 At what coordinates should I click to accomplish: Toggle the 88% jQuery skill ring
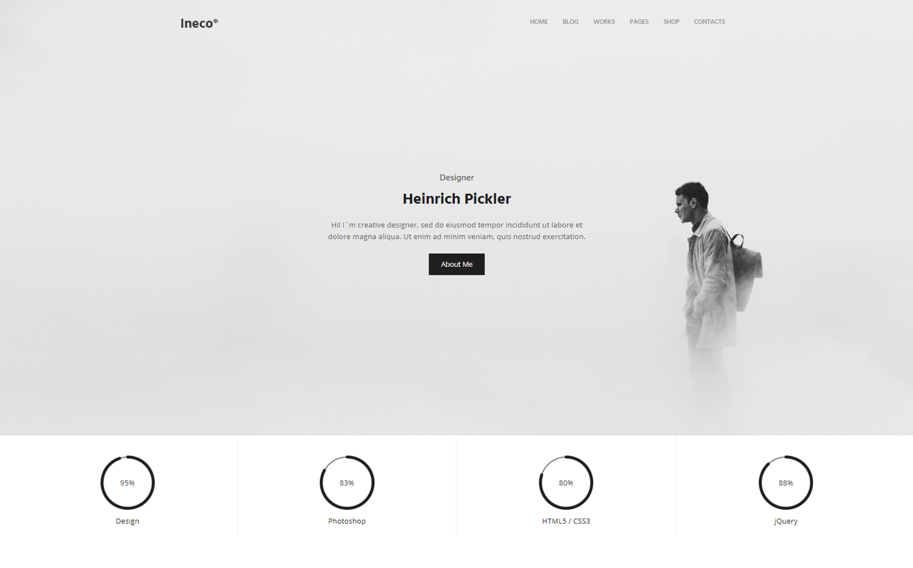click(784, 483)
